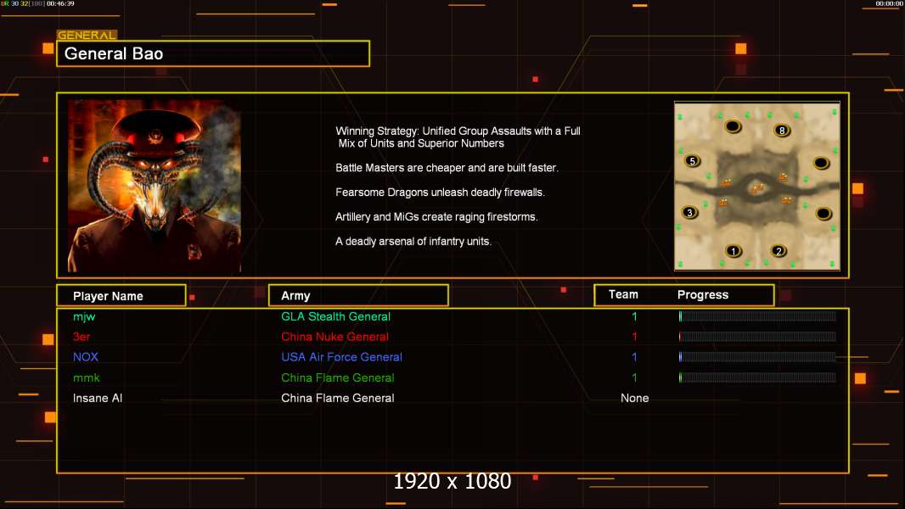Viewport: 905px width, 509px height.
Task: Select the empty start slot left of position 8
Action: [x=733, y=126]
